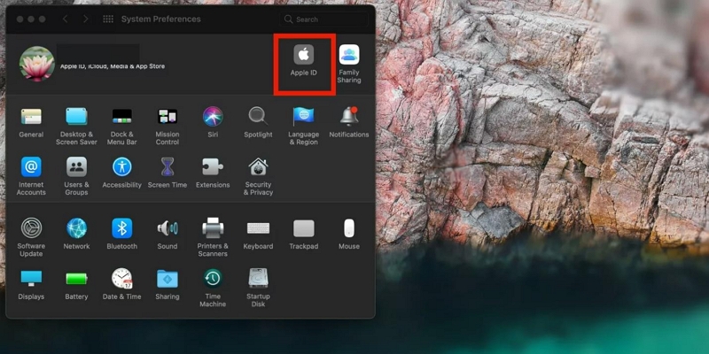Click the Search field in System Preferences
The width and height of the screenshot is (709, 354).
pyautogui.click(x=323, y=19)
